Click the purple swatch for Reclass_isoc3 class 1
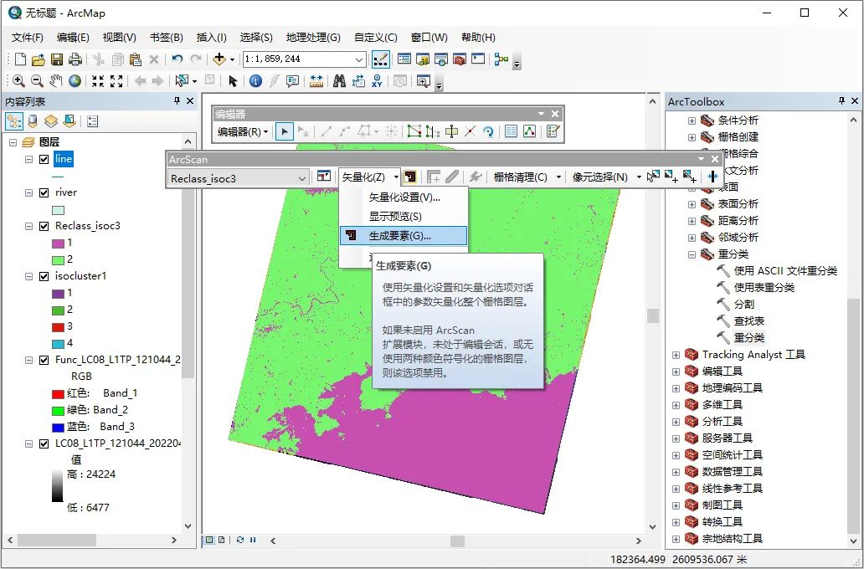Image resolution: width=864 pixels, height=569 pixels. (x=58, y=243)
